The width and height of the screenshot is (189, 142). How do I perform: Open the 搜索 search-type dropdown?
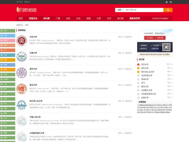click(120, 10)
